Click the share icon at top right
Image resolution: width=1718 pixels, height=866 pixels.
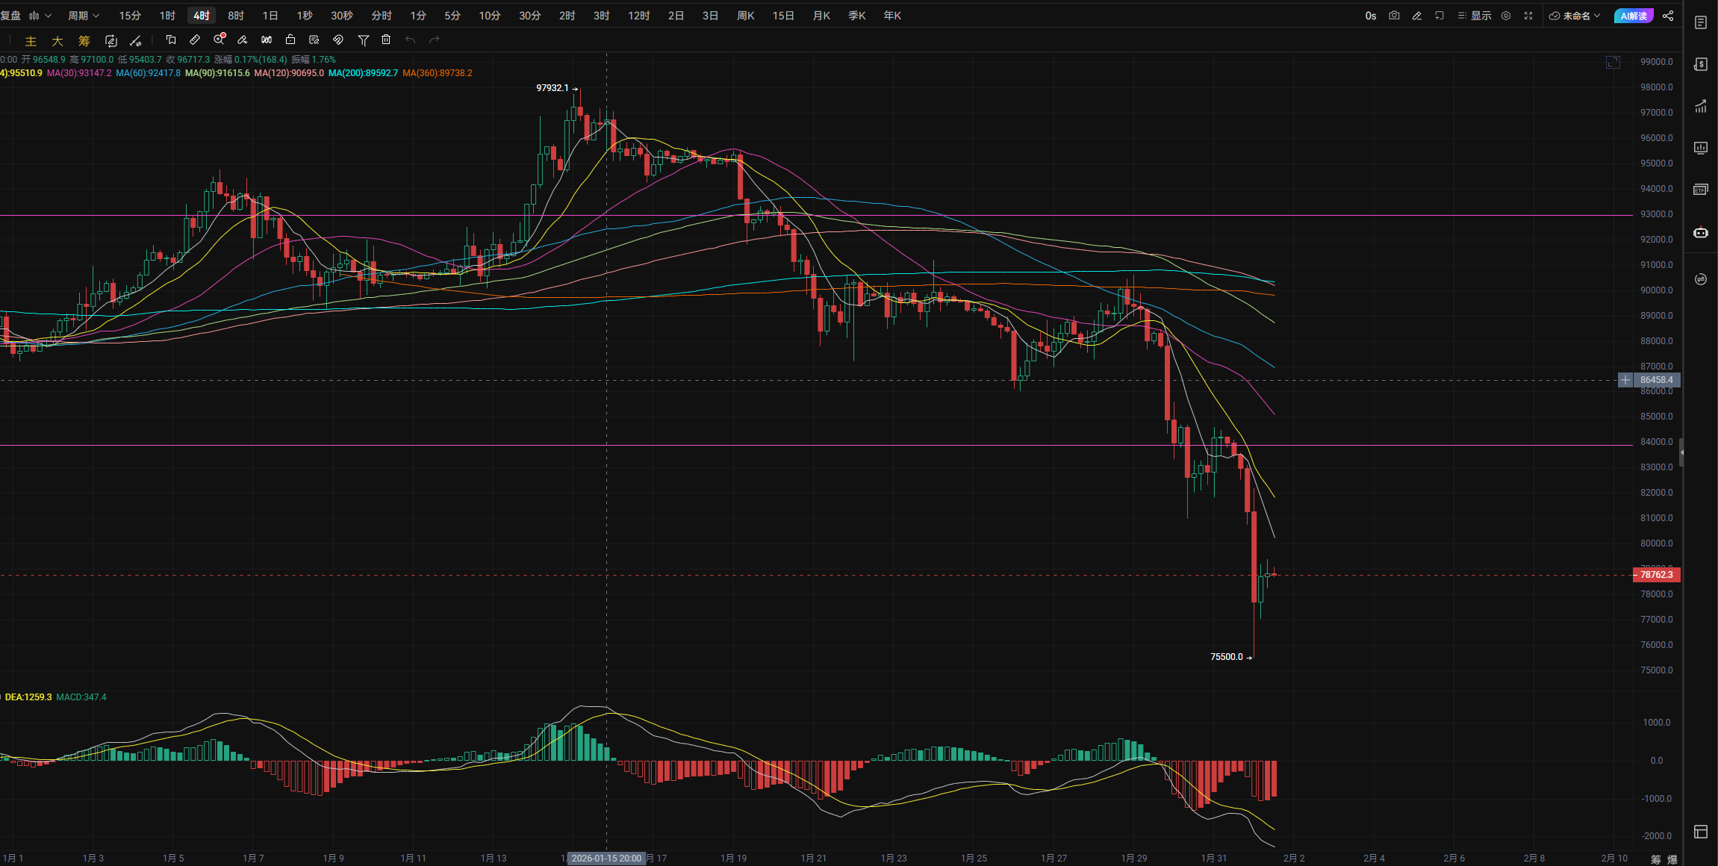tap(1668, 16)
